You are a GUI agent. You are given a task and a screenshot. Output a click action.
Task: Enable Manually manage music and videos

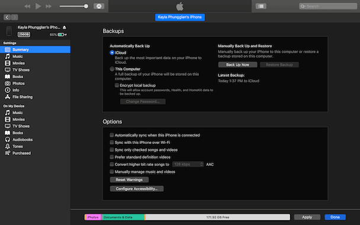(x=111, y=172)
